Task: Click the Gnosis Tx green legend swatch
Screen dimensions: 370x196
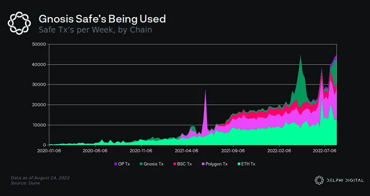Action: [x=141, y=164]
